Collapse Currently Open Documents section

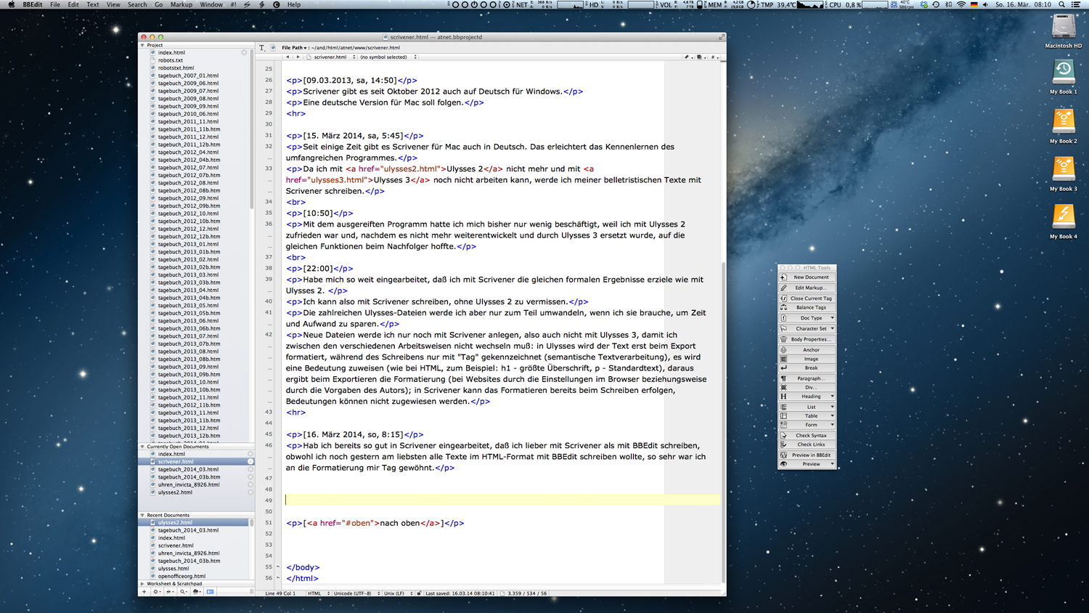pos(142,447)
